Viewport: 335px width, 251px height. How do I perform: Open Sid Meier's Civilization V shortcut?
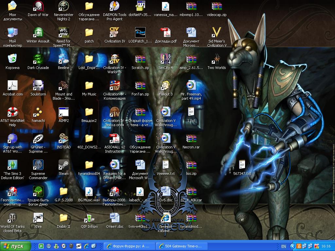217,33
